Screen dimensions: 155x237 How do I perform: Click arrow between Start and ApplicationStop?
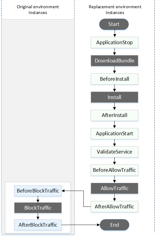click(x=115, y=34)
